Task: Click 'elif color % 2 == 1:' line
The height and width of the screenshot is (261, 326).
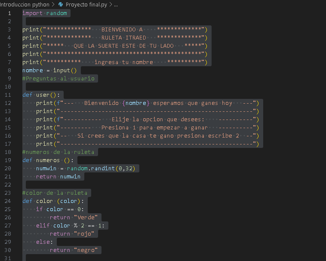Action: [x=70, y=226]
